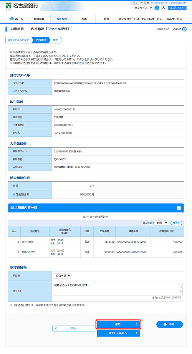Image resolution: width=192 pixels, height=354 pixels.
Task: Click customer number AAA0000001BBB5010001
Action: click(132, 242)
